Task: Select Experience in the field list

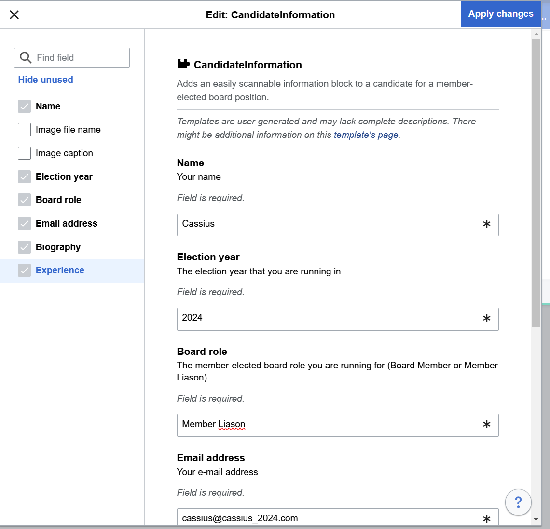Action: pos(60,271)
